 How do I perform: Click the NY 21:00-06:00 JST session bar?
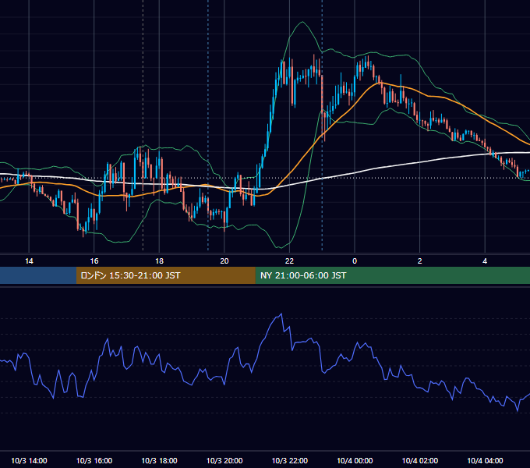click(392, 275)
